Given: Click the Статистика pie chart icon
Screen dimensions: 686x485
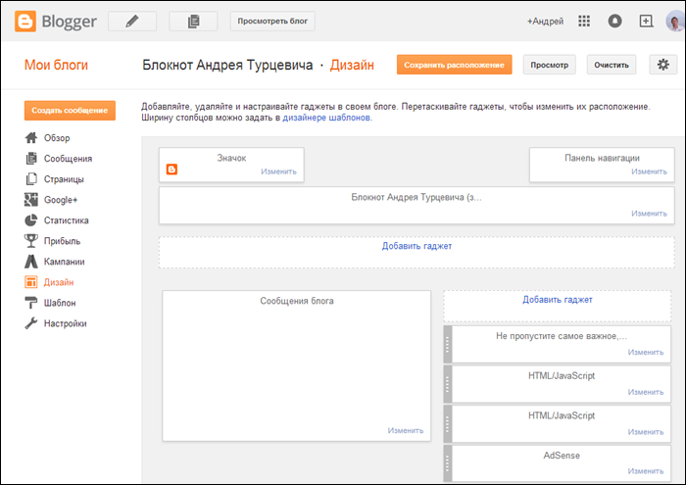Looking at the screenshot, I should tap(31, 220).
